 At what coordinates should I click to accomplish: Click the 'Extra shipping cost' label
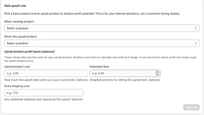[x=17, y=86]
